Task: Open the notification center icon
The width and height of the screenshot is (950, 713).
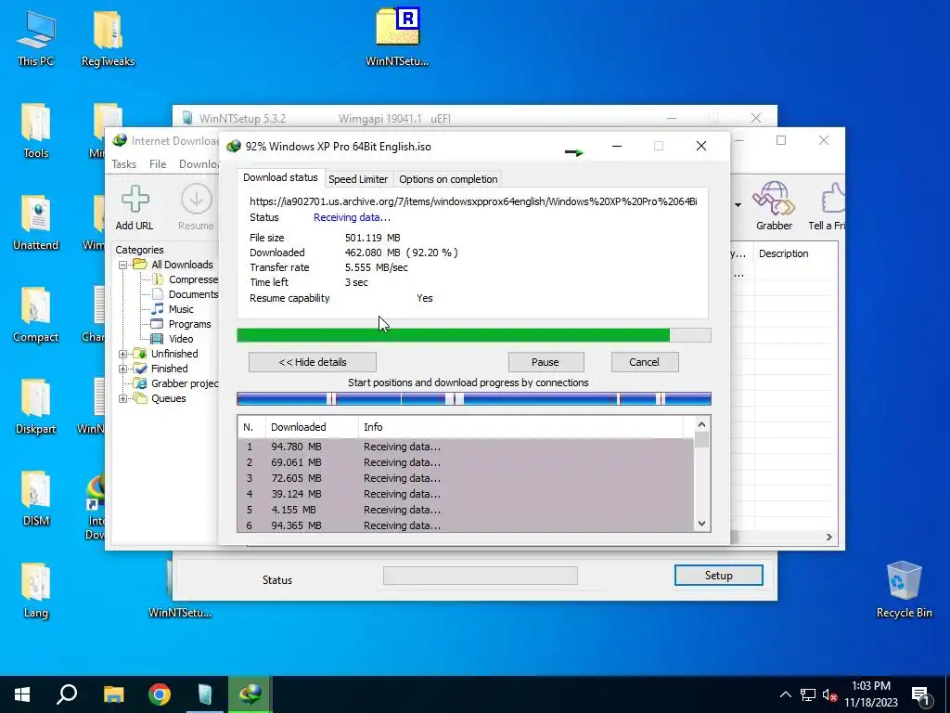Action: tap(919, 694)
